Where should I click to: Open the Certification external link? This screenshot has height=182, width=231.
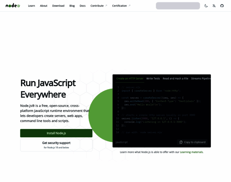[121, 6]
